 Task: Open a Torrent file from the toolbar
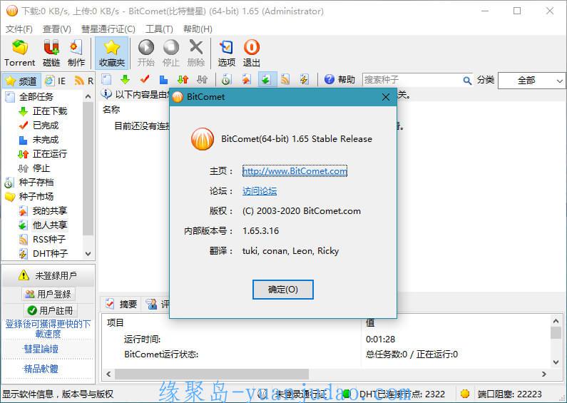click(19, 53)
